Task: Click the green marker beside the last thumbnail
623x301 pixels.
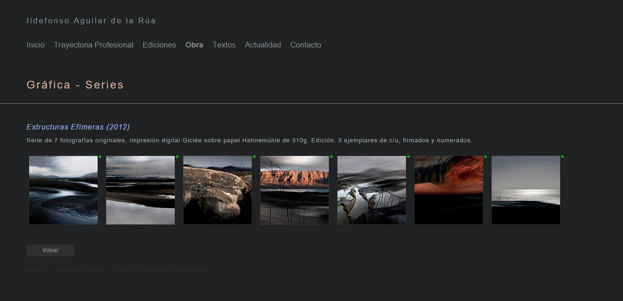Action: pyautogui.click(x=562, y=156)
